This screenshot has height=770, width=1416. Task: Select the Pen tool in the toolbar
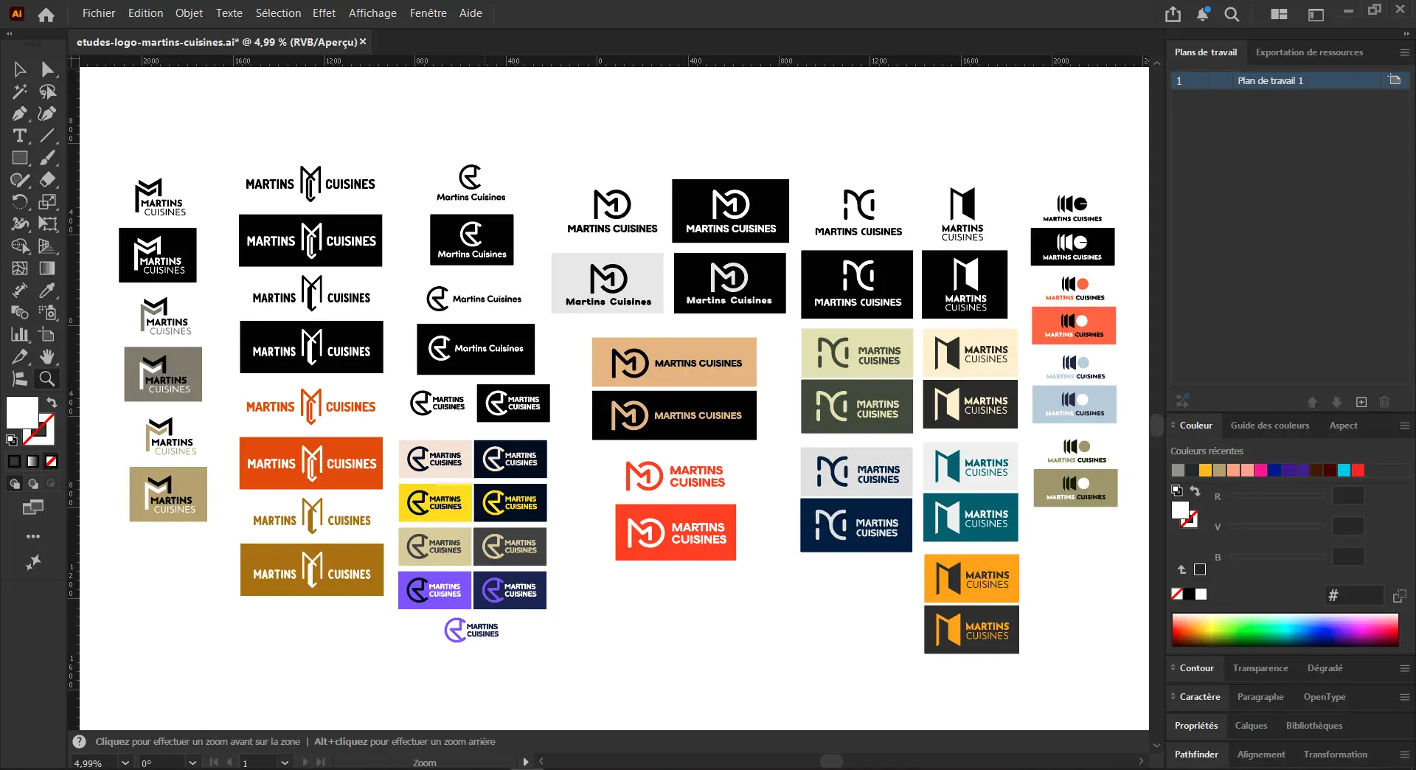click(20, 114)
